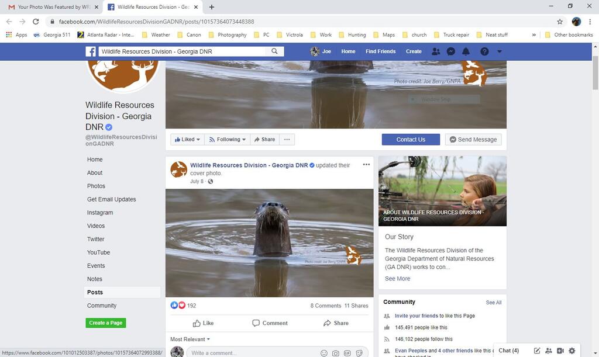Open the post options ellipsis
The width and height of the screenshot is (599, 357).
click(366, 164)
